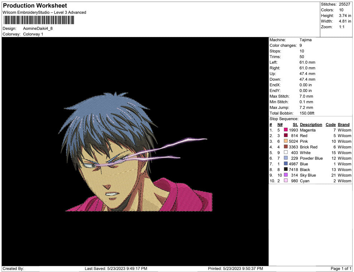Click the Cyan color swatch
Screen dimensions: 354x272
tap(286, 181)
